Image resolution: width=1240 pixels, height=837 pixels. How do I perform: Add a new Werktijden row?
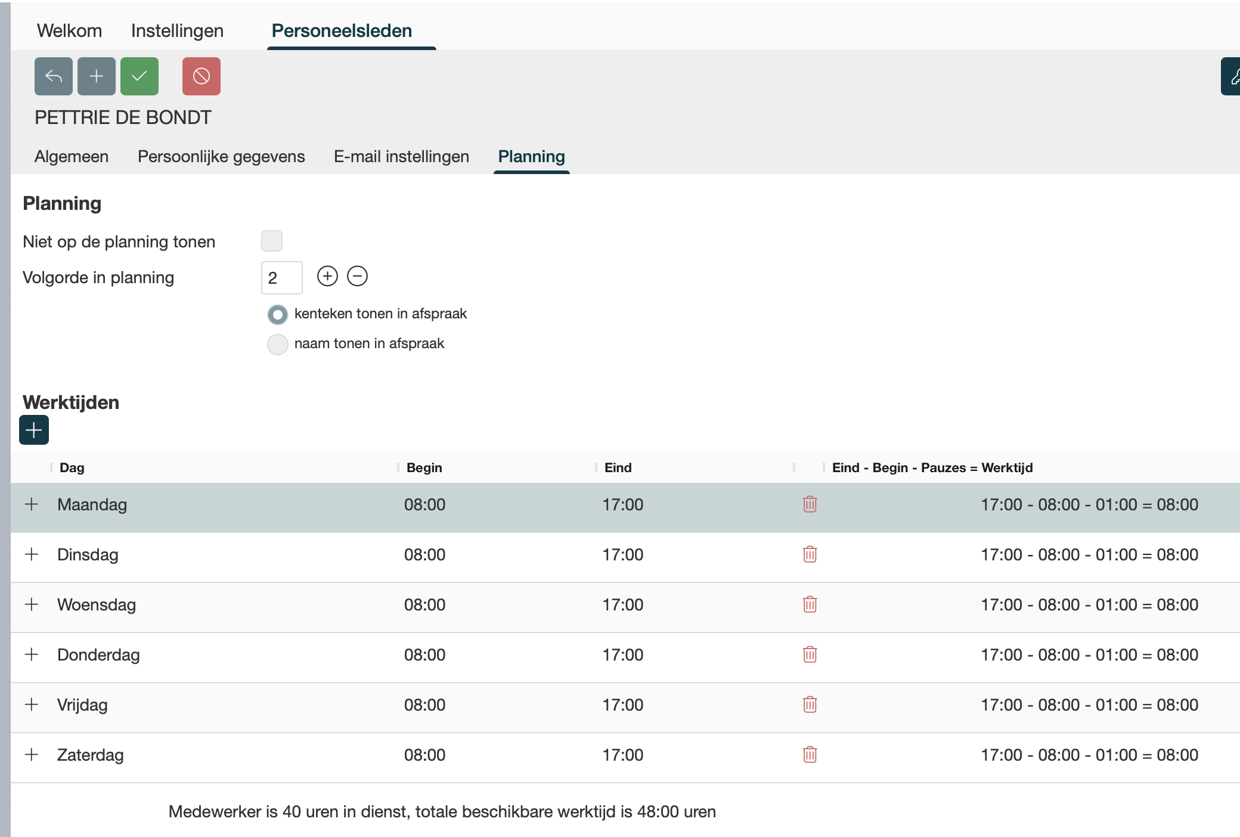34,430
